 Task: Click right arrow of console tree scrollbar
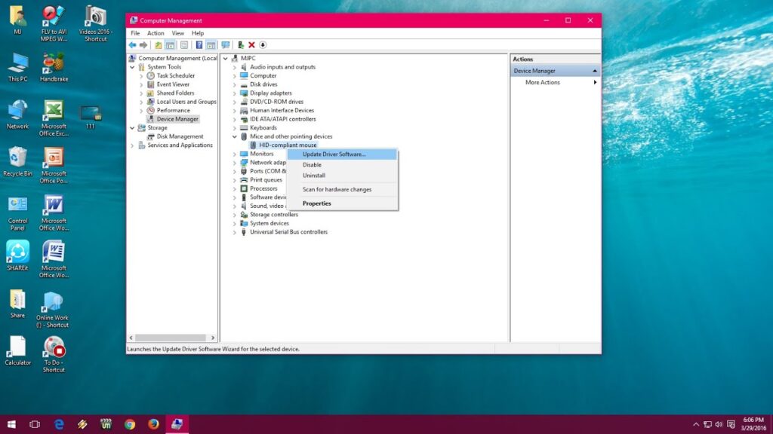click(x=212, y=338)
